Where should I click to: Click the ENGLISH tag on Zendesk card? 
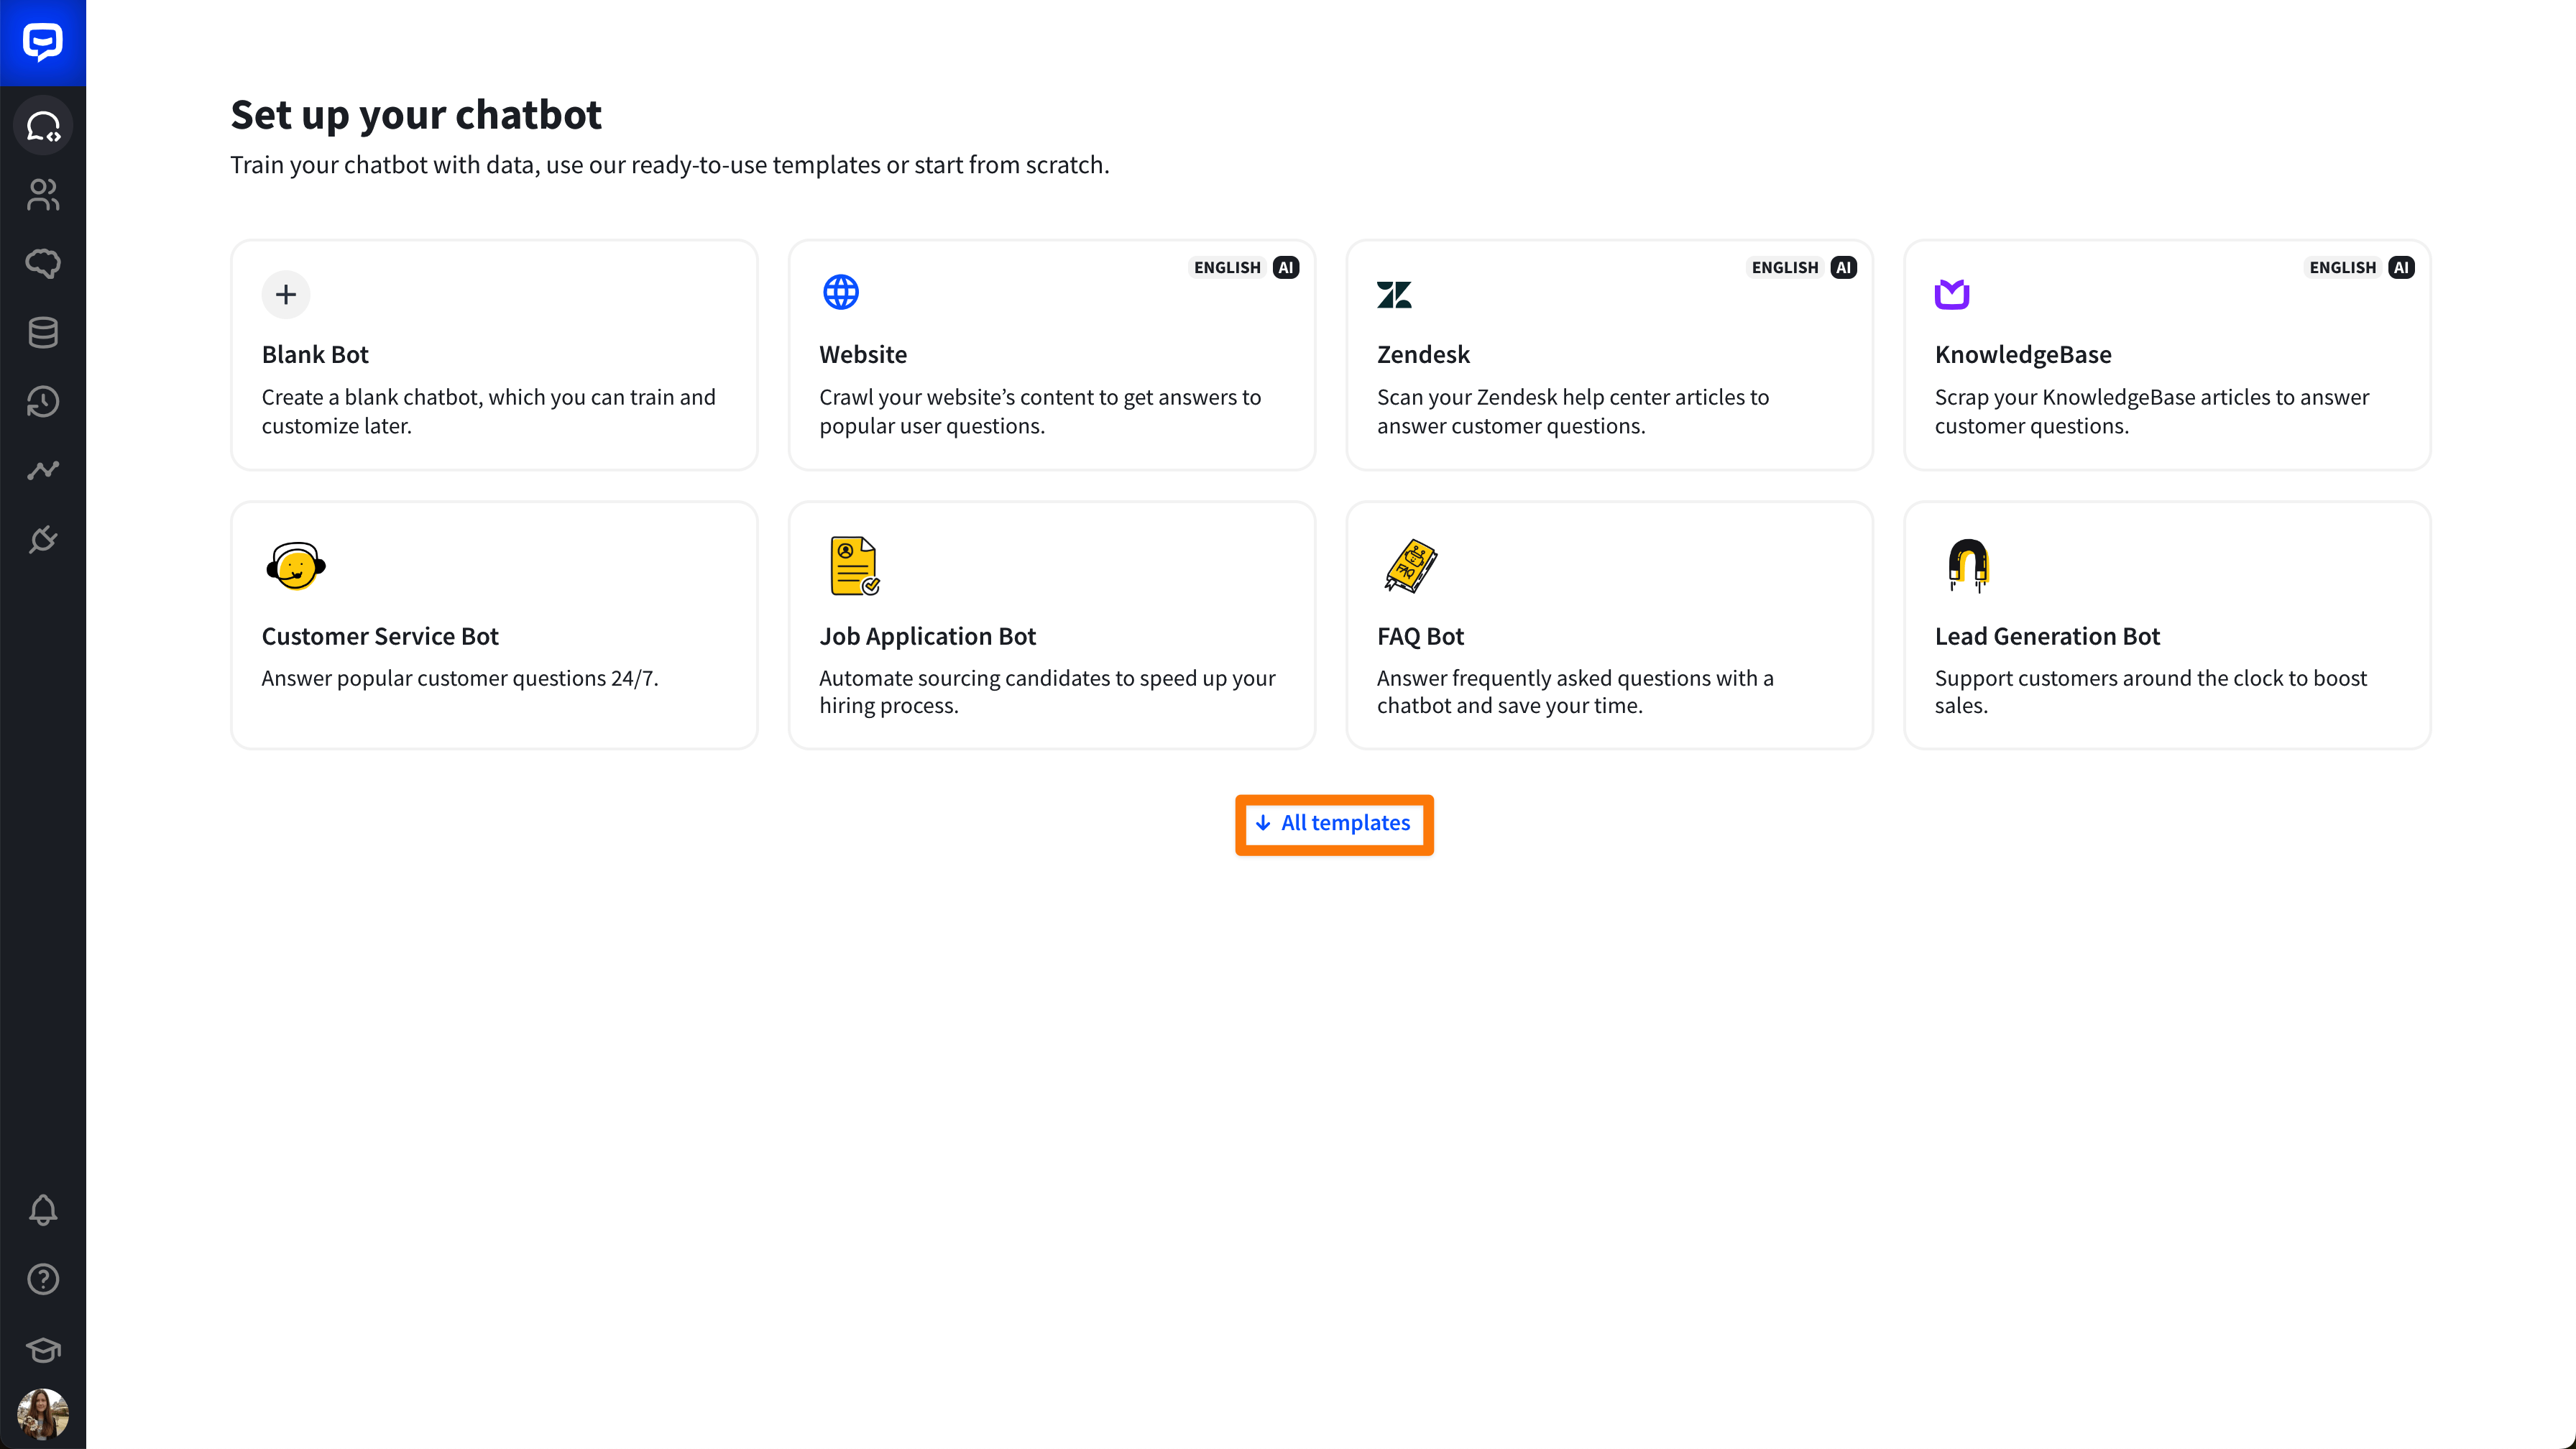[x=1784, y=267]
